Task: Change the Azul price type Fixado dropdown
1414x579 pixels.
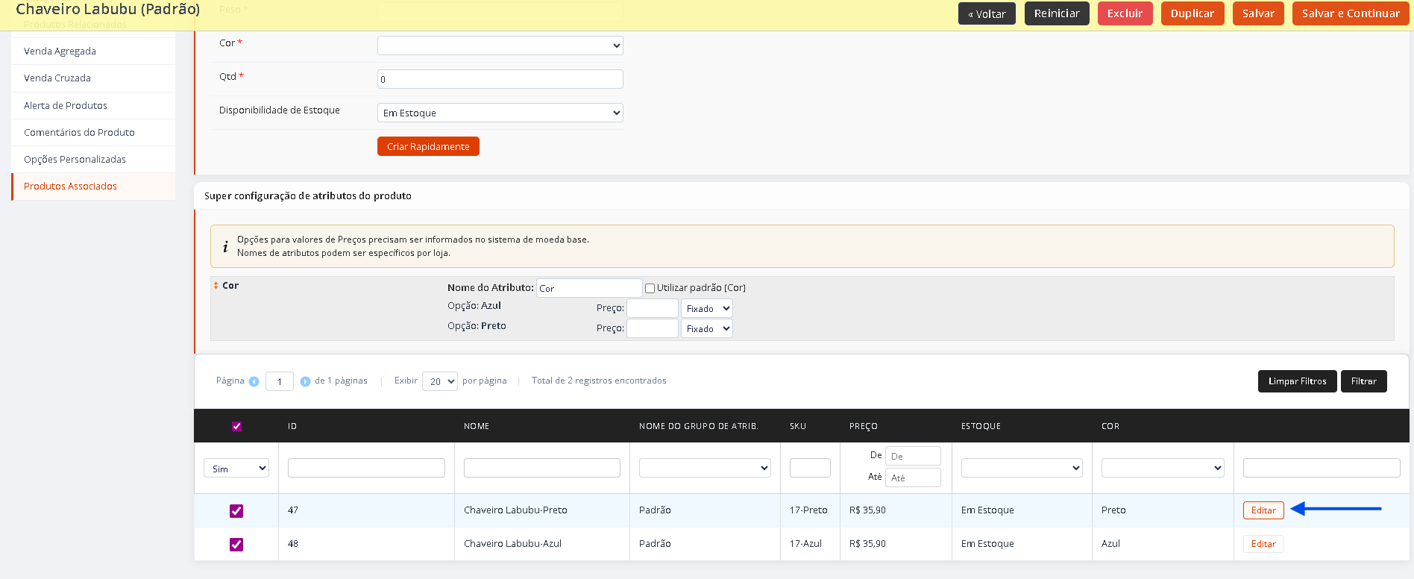Action: [707, 308]
